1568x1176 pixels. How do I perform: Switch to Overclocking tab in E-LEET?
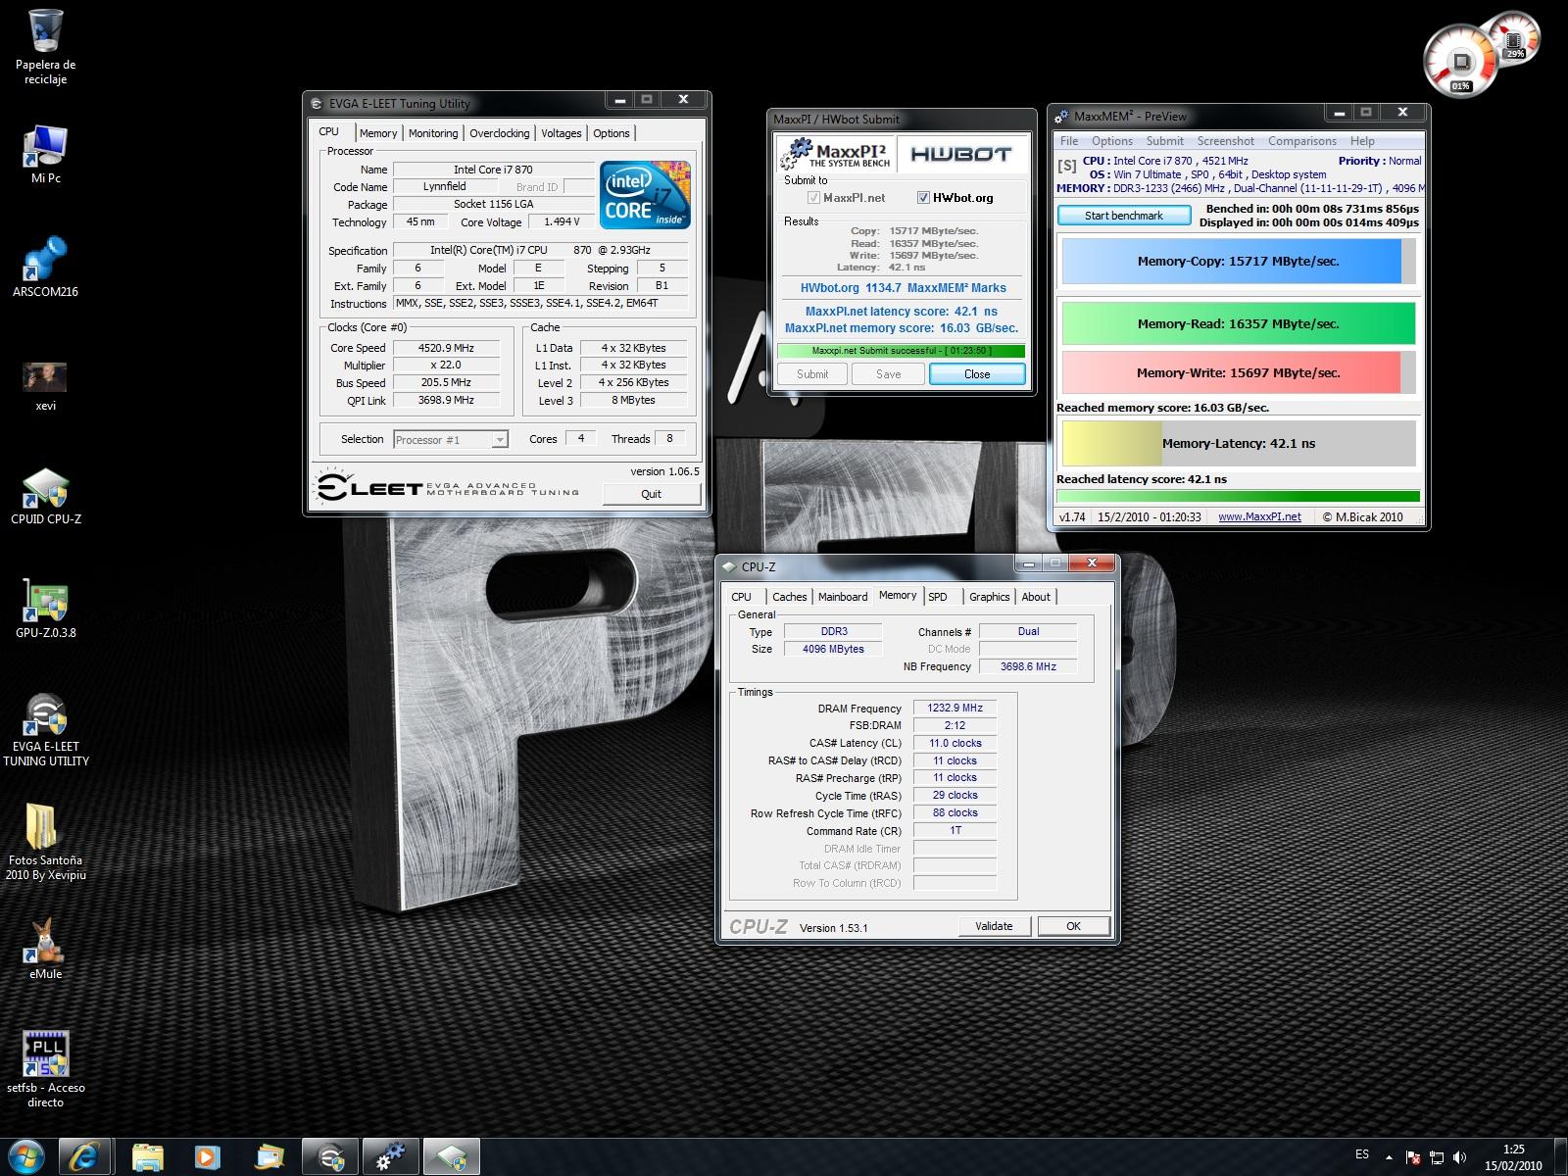[499, 133]
